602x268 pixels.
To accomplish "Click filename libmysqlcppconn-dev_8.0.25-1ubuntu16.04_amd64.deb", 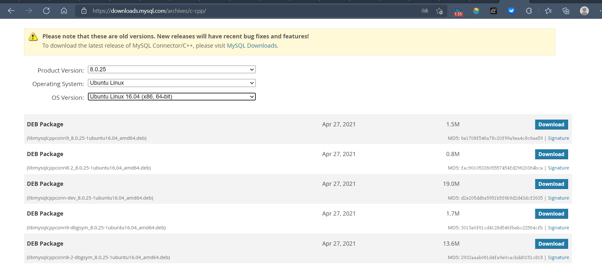I will click(90, 198).
